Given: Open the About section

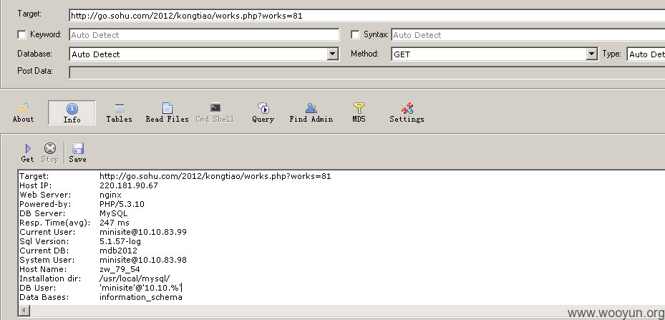Looking at the screenshot, I should coord(23,113).
